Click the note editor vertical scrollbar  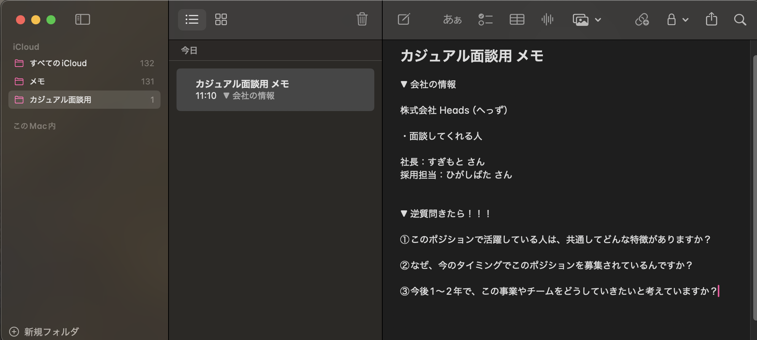[x=755, y=188]
